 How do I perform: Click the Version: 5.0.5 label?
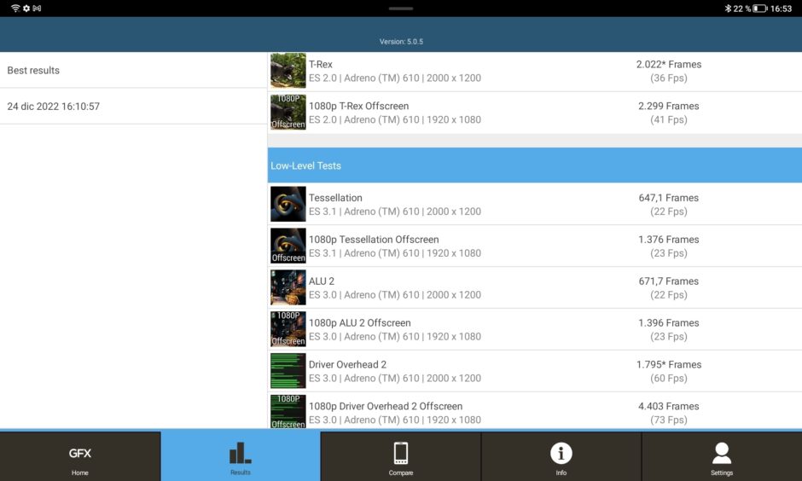(x=401, y=42)
